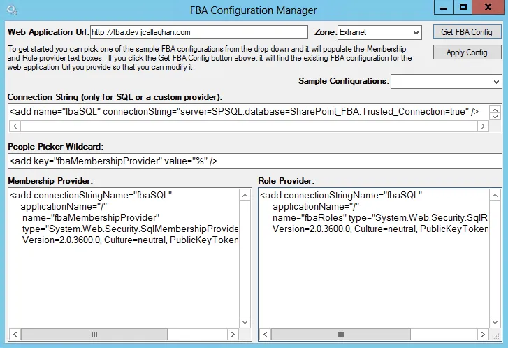Click the name="fbaMembershipProvider" line
508x348 pixels.
coord(91,218)
